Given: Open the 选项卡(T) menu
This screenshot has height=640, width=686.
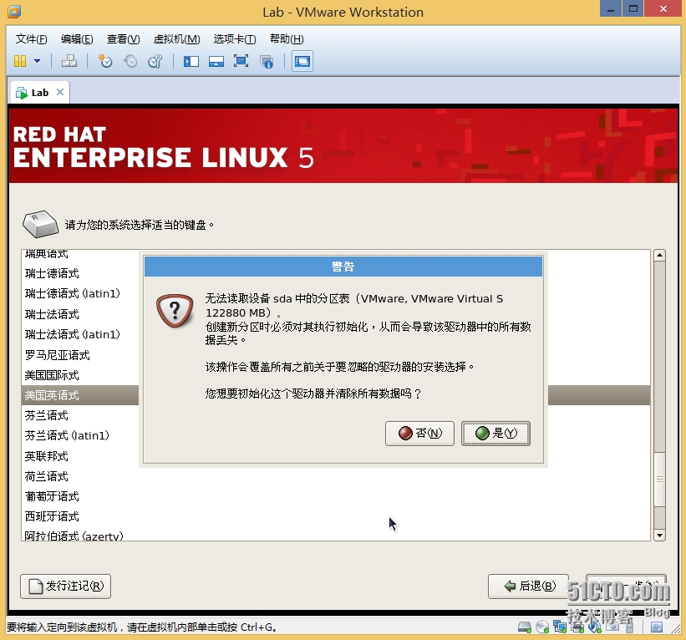Looking at the screenshot, I should [235, 39].
